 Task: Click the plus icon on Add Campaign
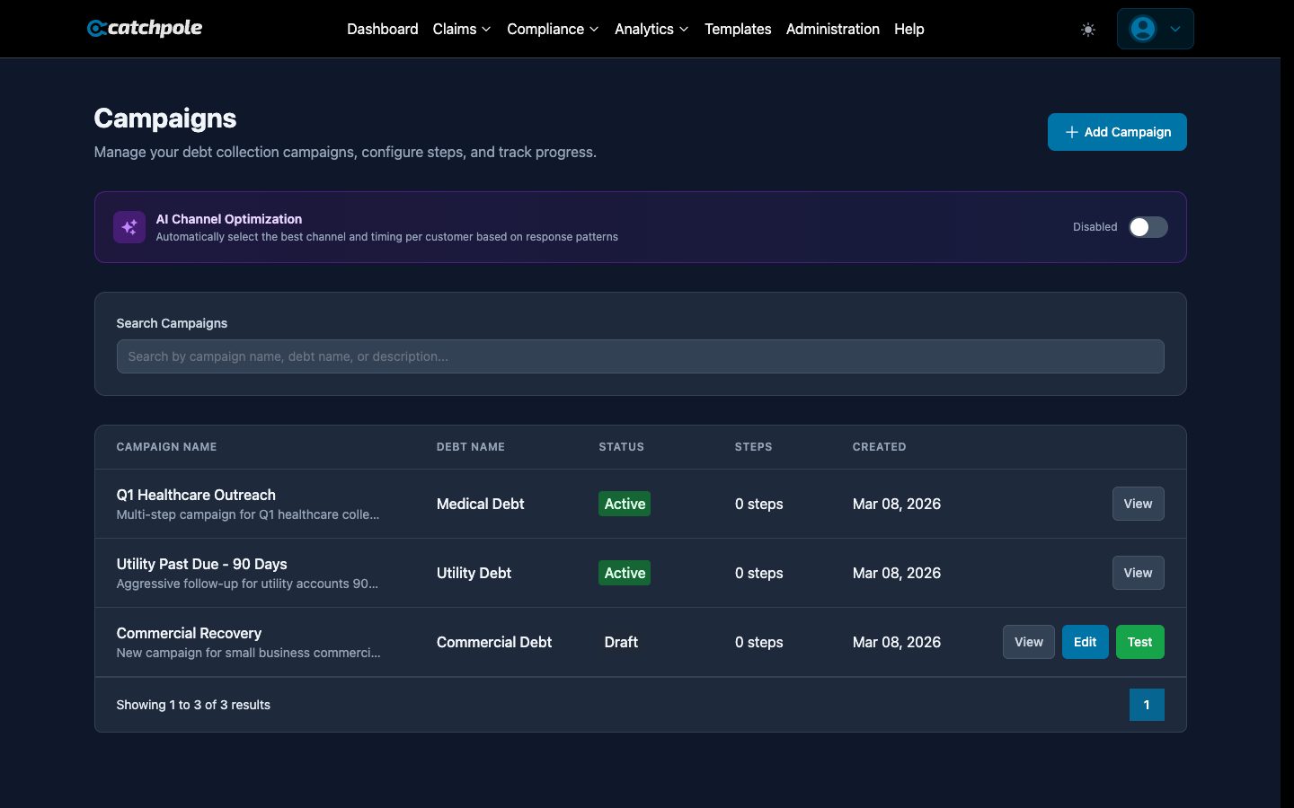(x=1071, y=132)
